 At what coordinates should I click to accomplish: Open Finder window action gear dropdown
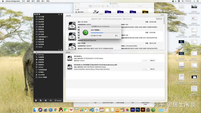[108, 6]
